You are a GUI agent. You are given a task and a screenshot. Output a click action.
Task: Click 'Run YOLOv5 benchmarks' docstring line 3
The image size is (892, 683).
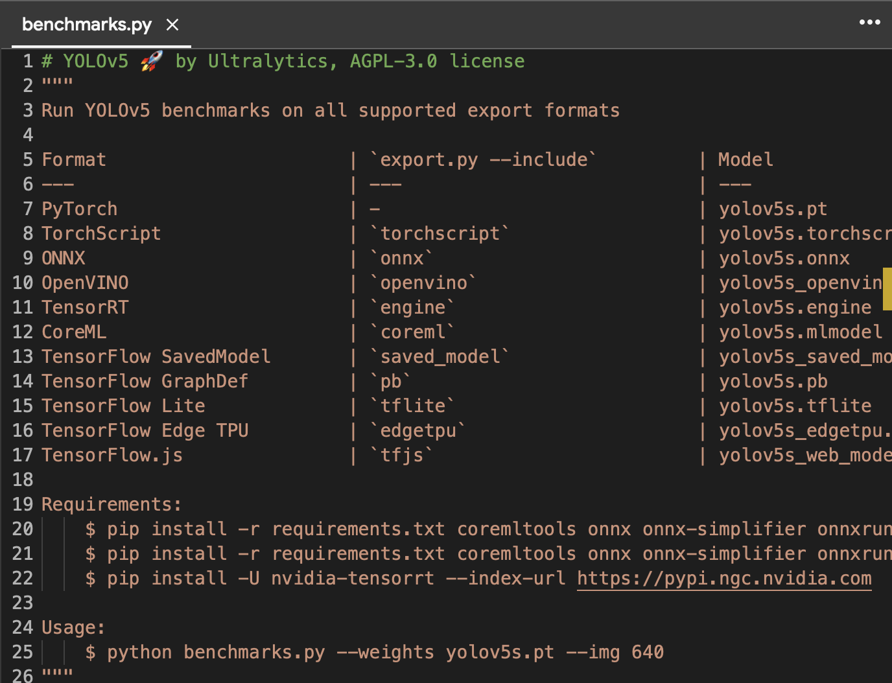click(x=156, y=110)
